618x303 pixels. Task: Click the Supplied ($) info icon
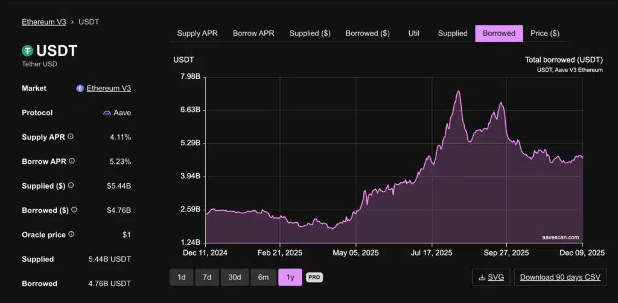71,186
